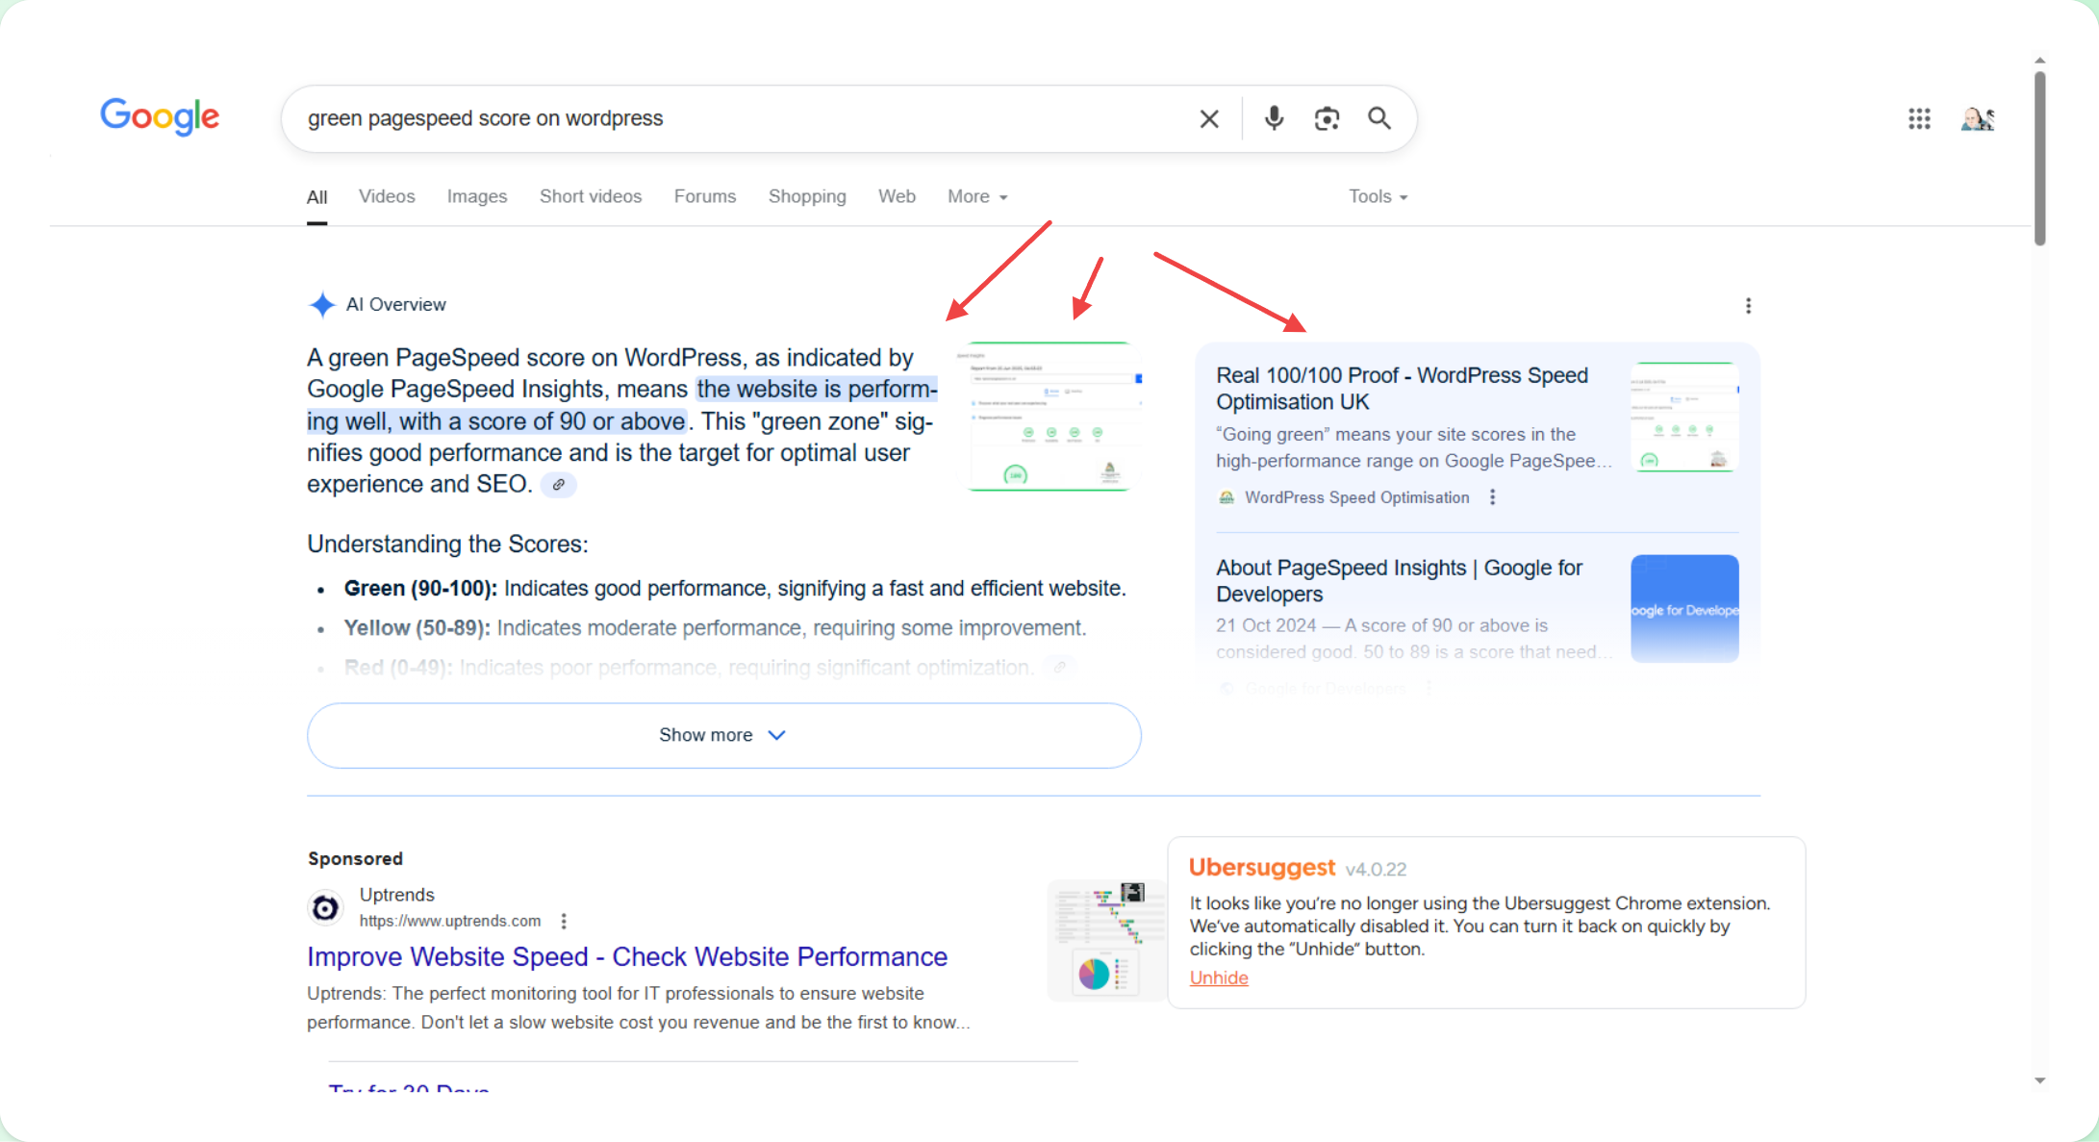Click thumbnail of Real 100/100 Proof card
This screenshot has height=1142, width=2099.
pyautogui.click(x=1684, y=417)
